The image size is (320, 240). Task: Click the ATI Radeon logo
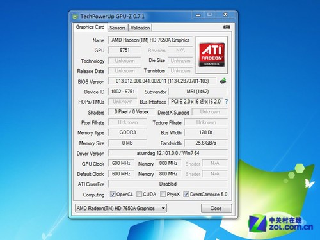[212, 55]
